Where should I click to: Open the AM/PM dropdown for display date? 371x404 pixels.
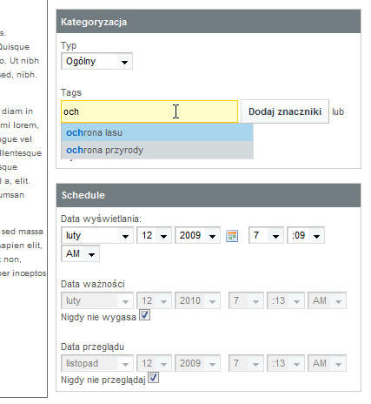click(80, 253)
